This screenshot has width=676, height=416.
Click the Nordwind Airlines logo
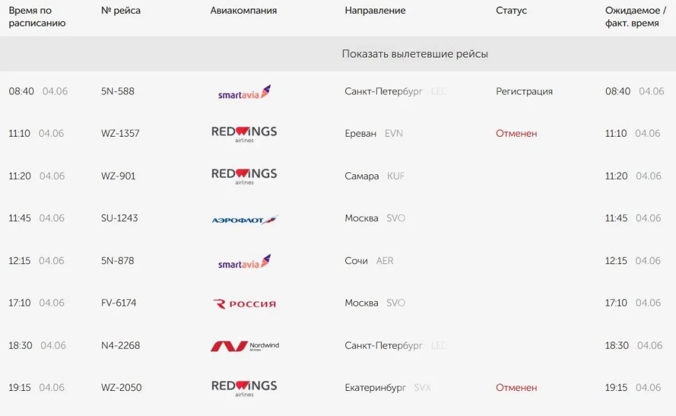click(x=244, y=346)
